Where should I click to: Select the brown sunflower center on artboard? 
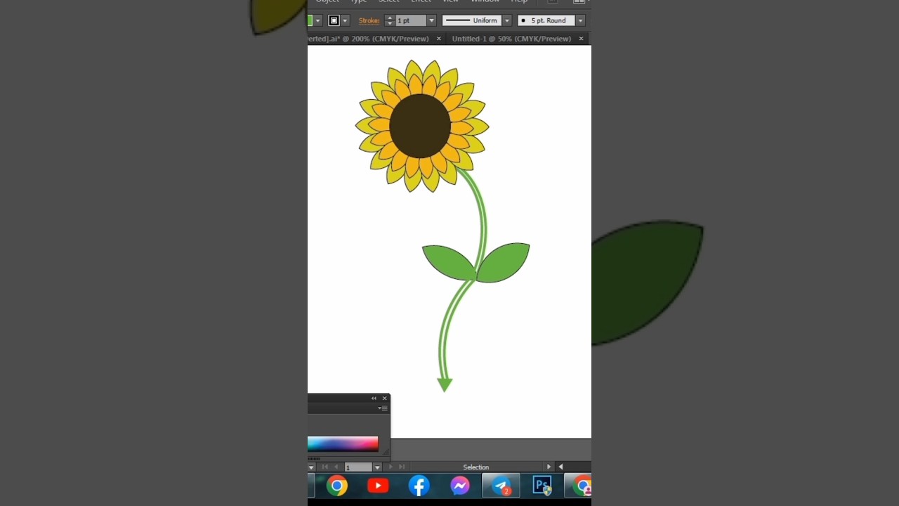coord(419,126)
